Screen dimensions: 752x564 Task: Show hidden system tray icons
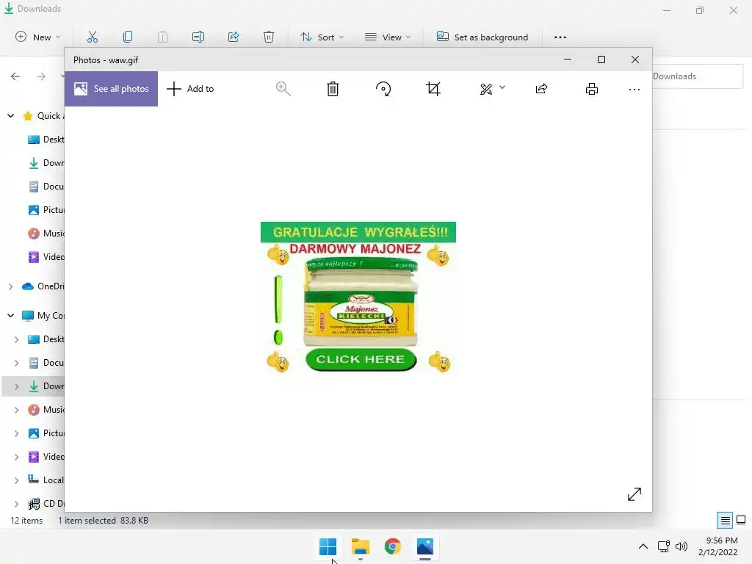643,546
